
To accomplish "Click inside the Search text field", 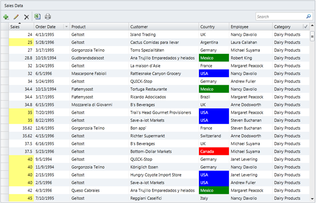I will 280,17.
